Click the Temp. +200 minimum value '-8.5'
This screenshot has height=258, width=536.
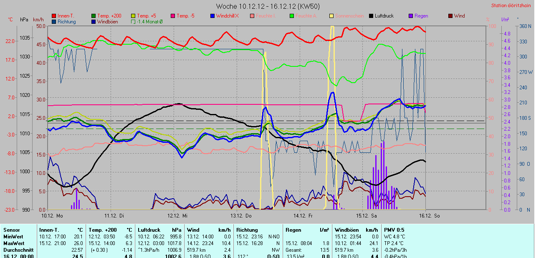128,236
